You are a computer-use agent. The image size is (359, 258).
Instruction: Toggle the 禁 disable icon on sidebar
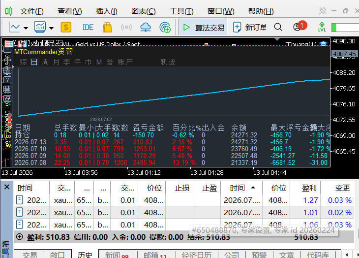[x=7, y=89]
